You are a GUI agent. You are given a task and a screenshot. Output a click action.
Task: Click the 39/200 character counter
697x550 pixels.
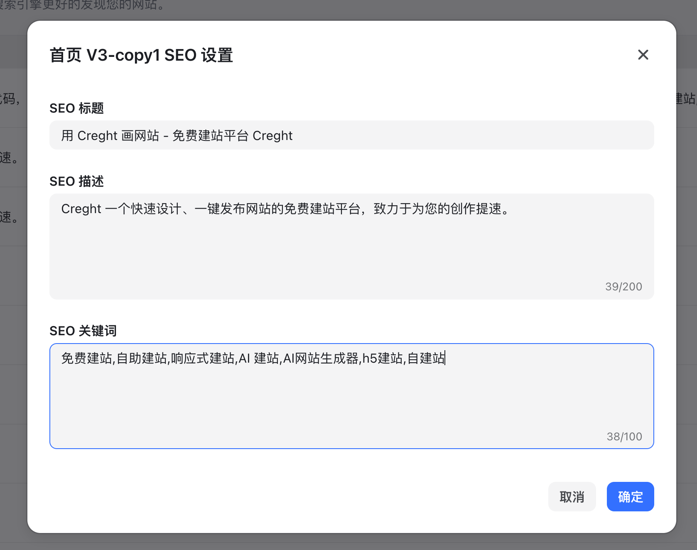click(623, 287)
